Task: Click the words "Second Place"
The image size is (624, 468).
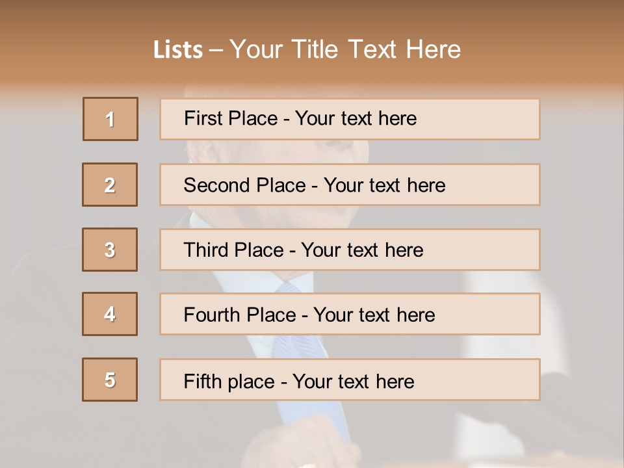Action: click(244, 185)
